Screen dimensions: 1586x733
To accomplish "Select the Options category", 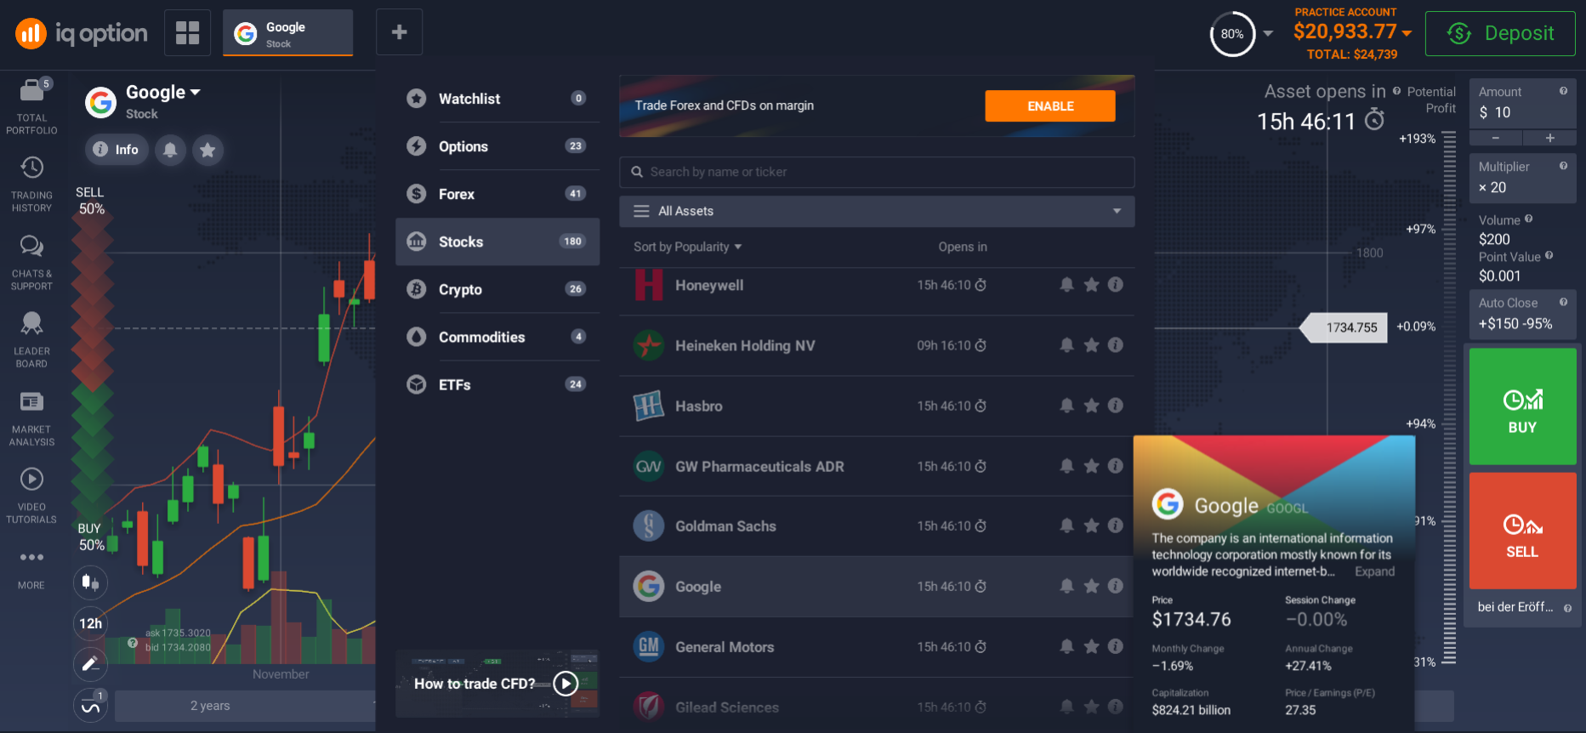I will pos(497,146).
